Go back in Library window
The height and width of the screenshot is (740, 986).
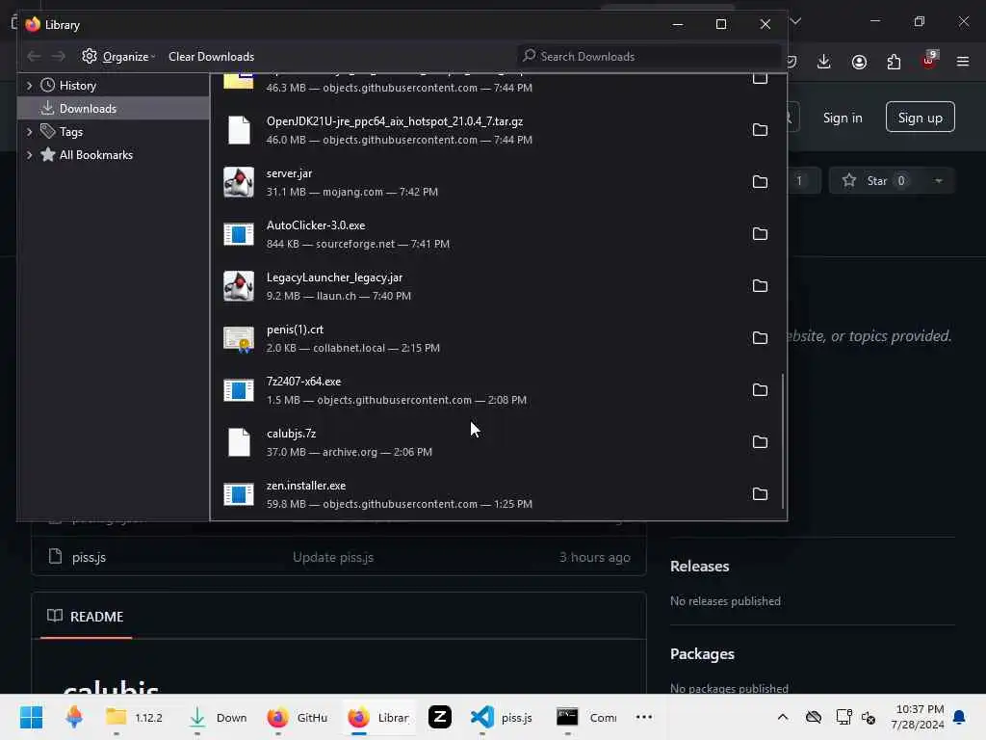pos(34,57)
